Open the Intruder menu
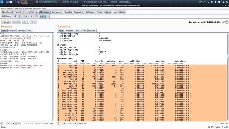The height and width of the screenshot is (129, 229). [x=18, y=9]
